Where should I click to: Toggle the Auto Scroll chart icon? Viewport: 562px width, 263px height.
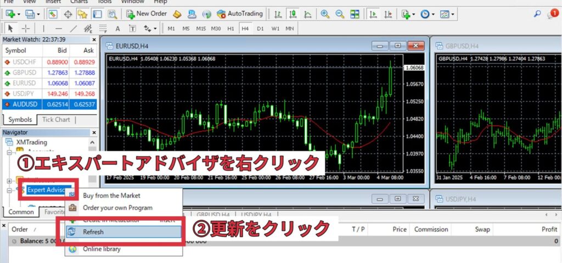coord(373,14)
